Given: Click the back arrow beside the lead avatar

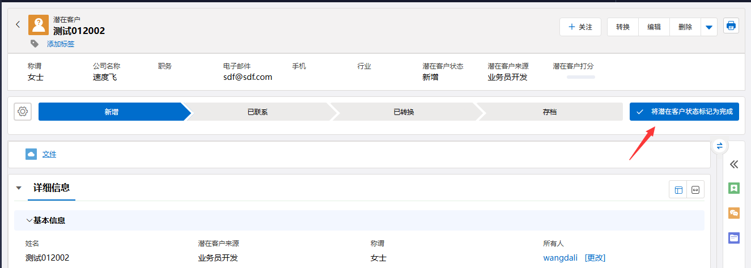Looking at the screenshot, I should 18,24.
